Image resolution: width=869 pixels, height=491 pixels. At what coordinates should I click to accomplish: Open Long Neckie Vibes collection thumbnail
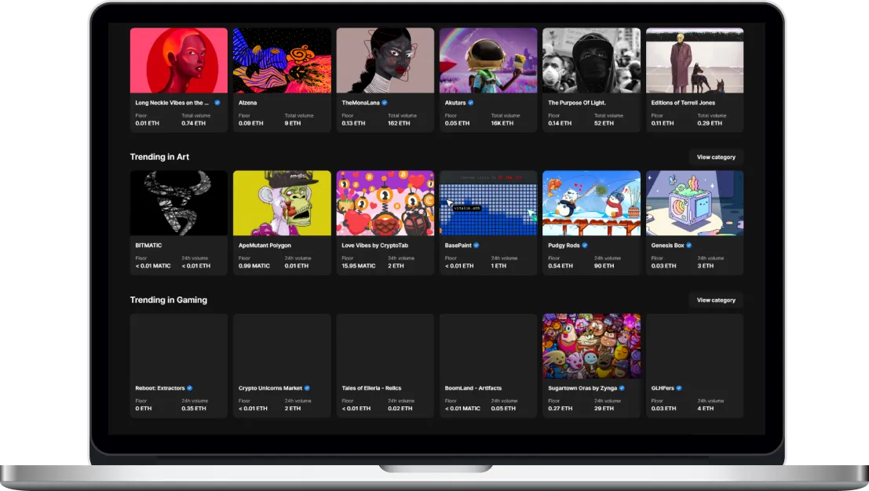pyautogui.click(x=178, y=60)
